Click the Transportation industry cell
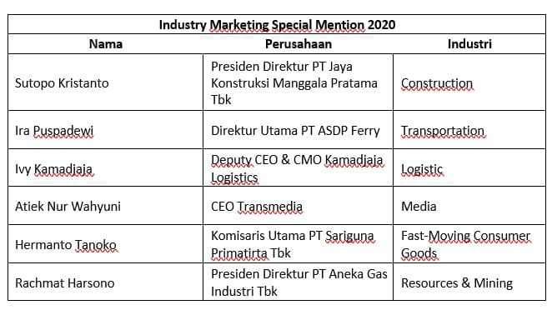552x325 pixels. (x=469, y=130)
